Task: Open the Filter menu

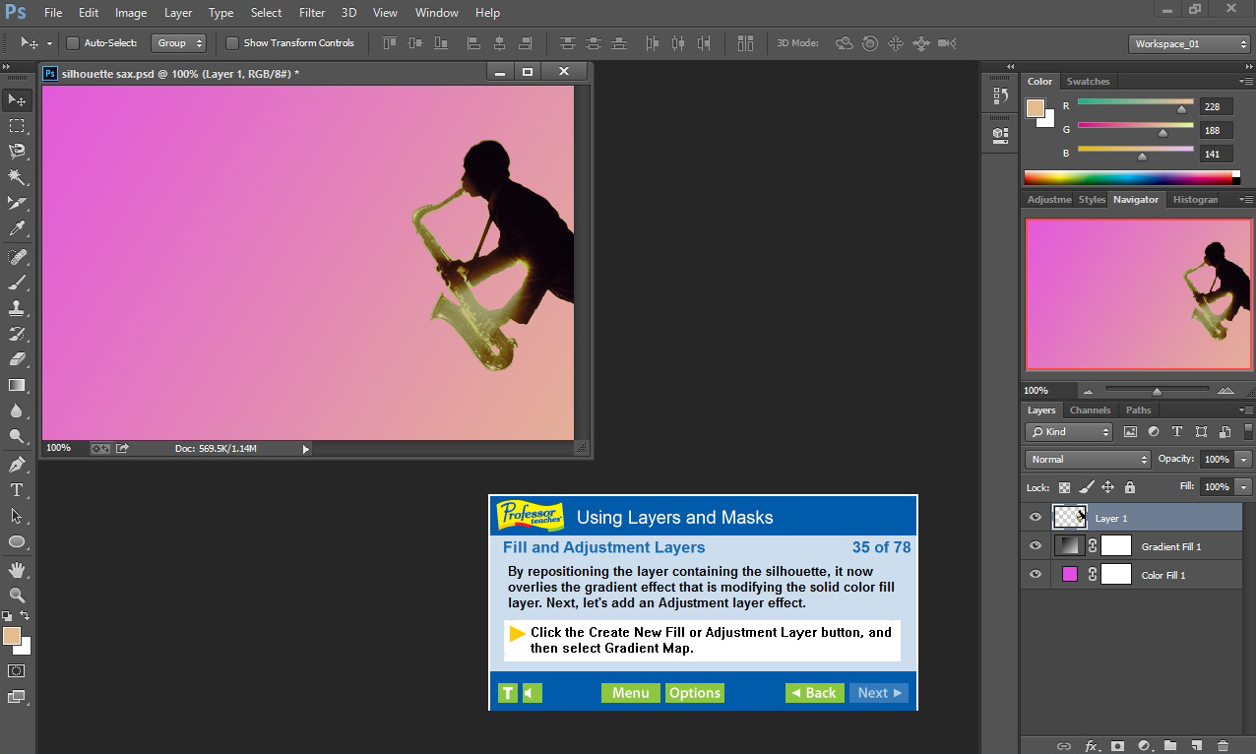Action: click(311, 13)
